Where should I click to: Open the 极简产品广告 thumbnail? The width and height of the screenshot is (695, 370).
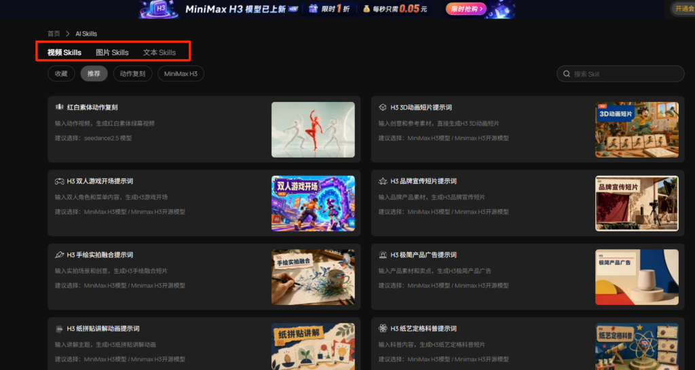point(637,277)
